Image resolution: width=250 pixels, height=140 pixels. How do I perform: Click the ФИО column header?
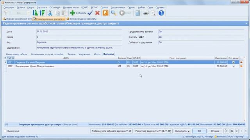[66, 58]
